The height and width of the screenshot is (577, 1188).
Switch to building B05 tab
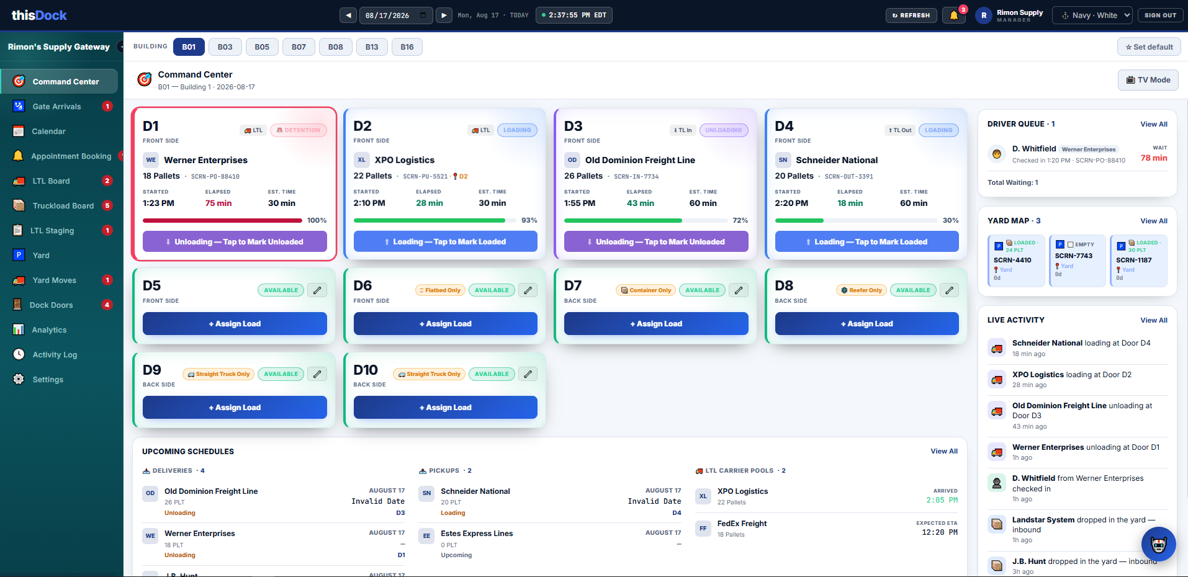(262, 47)
